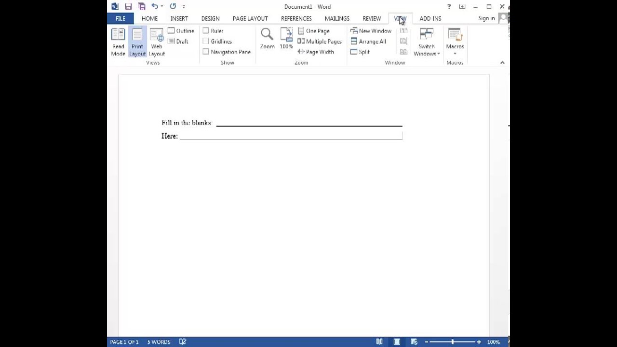Set zoom to 100% button
This screenshot has height=347, width=617.
286,39
